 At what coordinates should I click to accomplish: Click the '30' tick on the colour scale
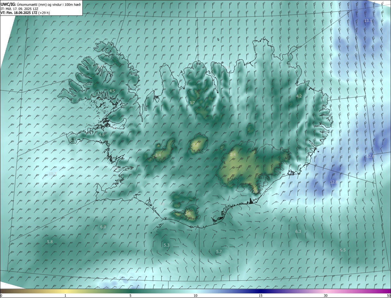tap(326, 296)
